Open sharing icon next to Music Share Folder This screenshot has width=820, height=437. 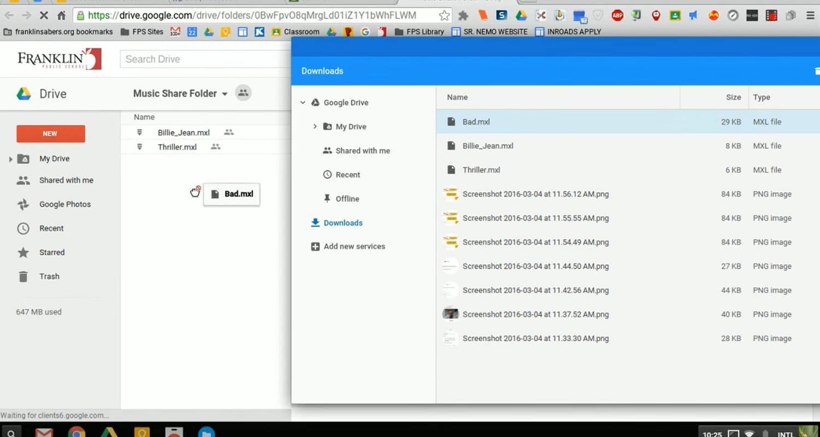[x=243, y=93]
